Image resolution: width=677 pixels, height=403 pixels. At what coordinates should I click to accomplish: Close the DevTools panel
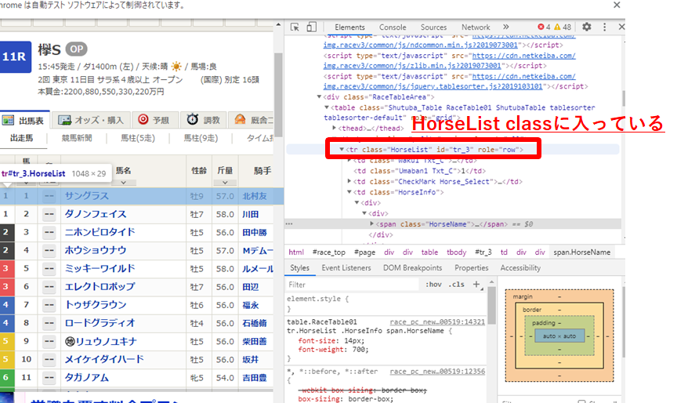click(x=621, y=27)
